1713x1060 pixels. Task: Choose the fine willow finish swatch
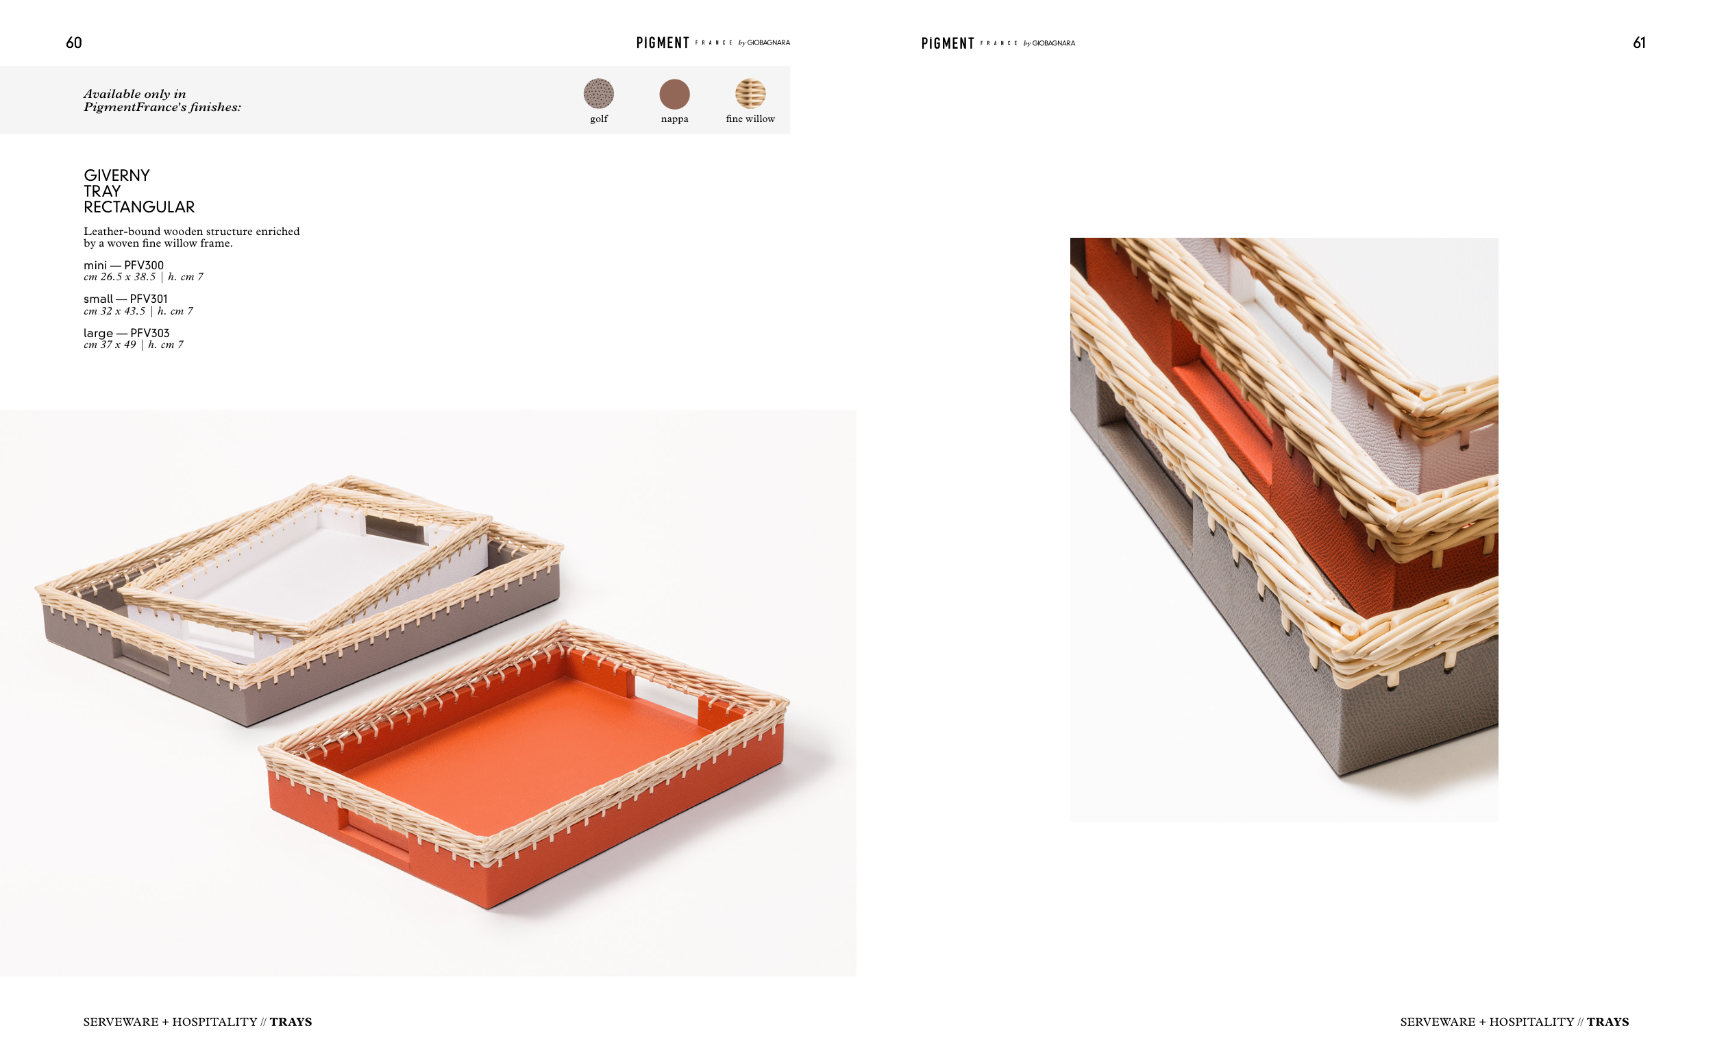pyautogui.click(x=750, y=93)
